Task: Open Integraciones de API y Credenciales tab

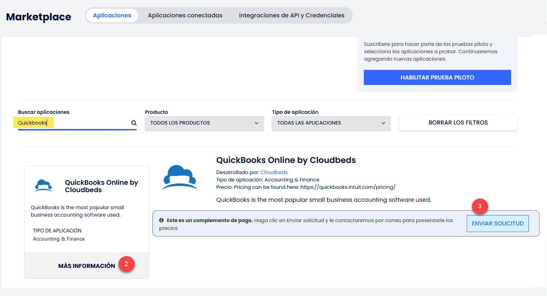Action: (292, 16)
